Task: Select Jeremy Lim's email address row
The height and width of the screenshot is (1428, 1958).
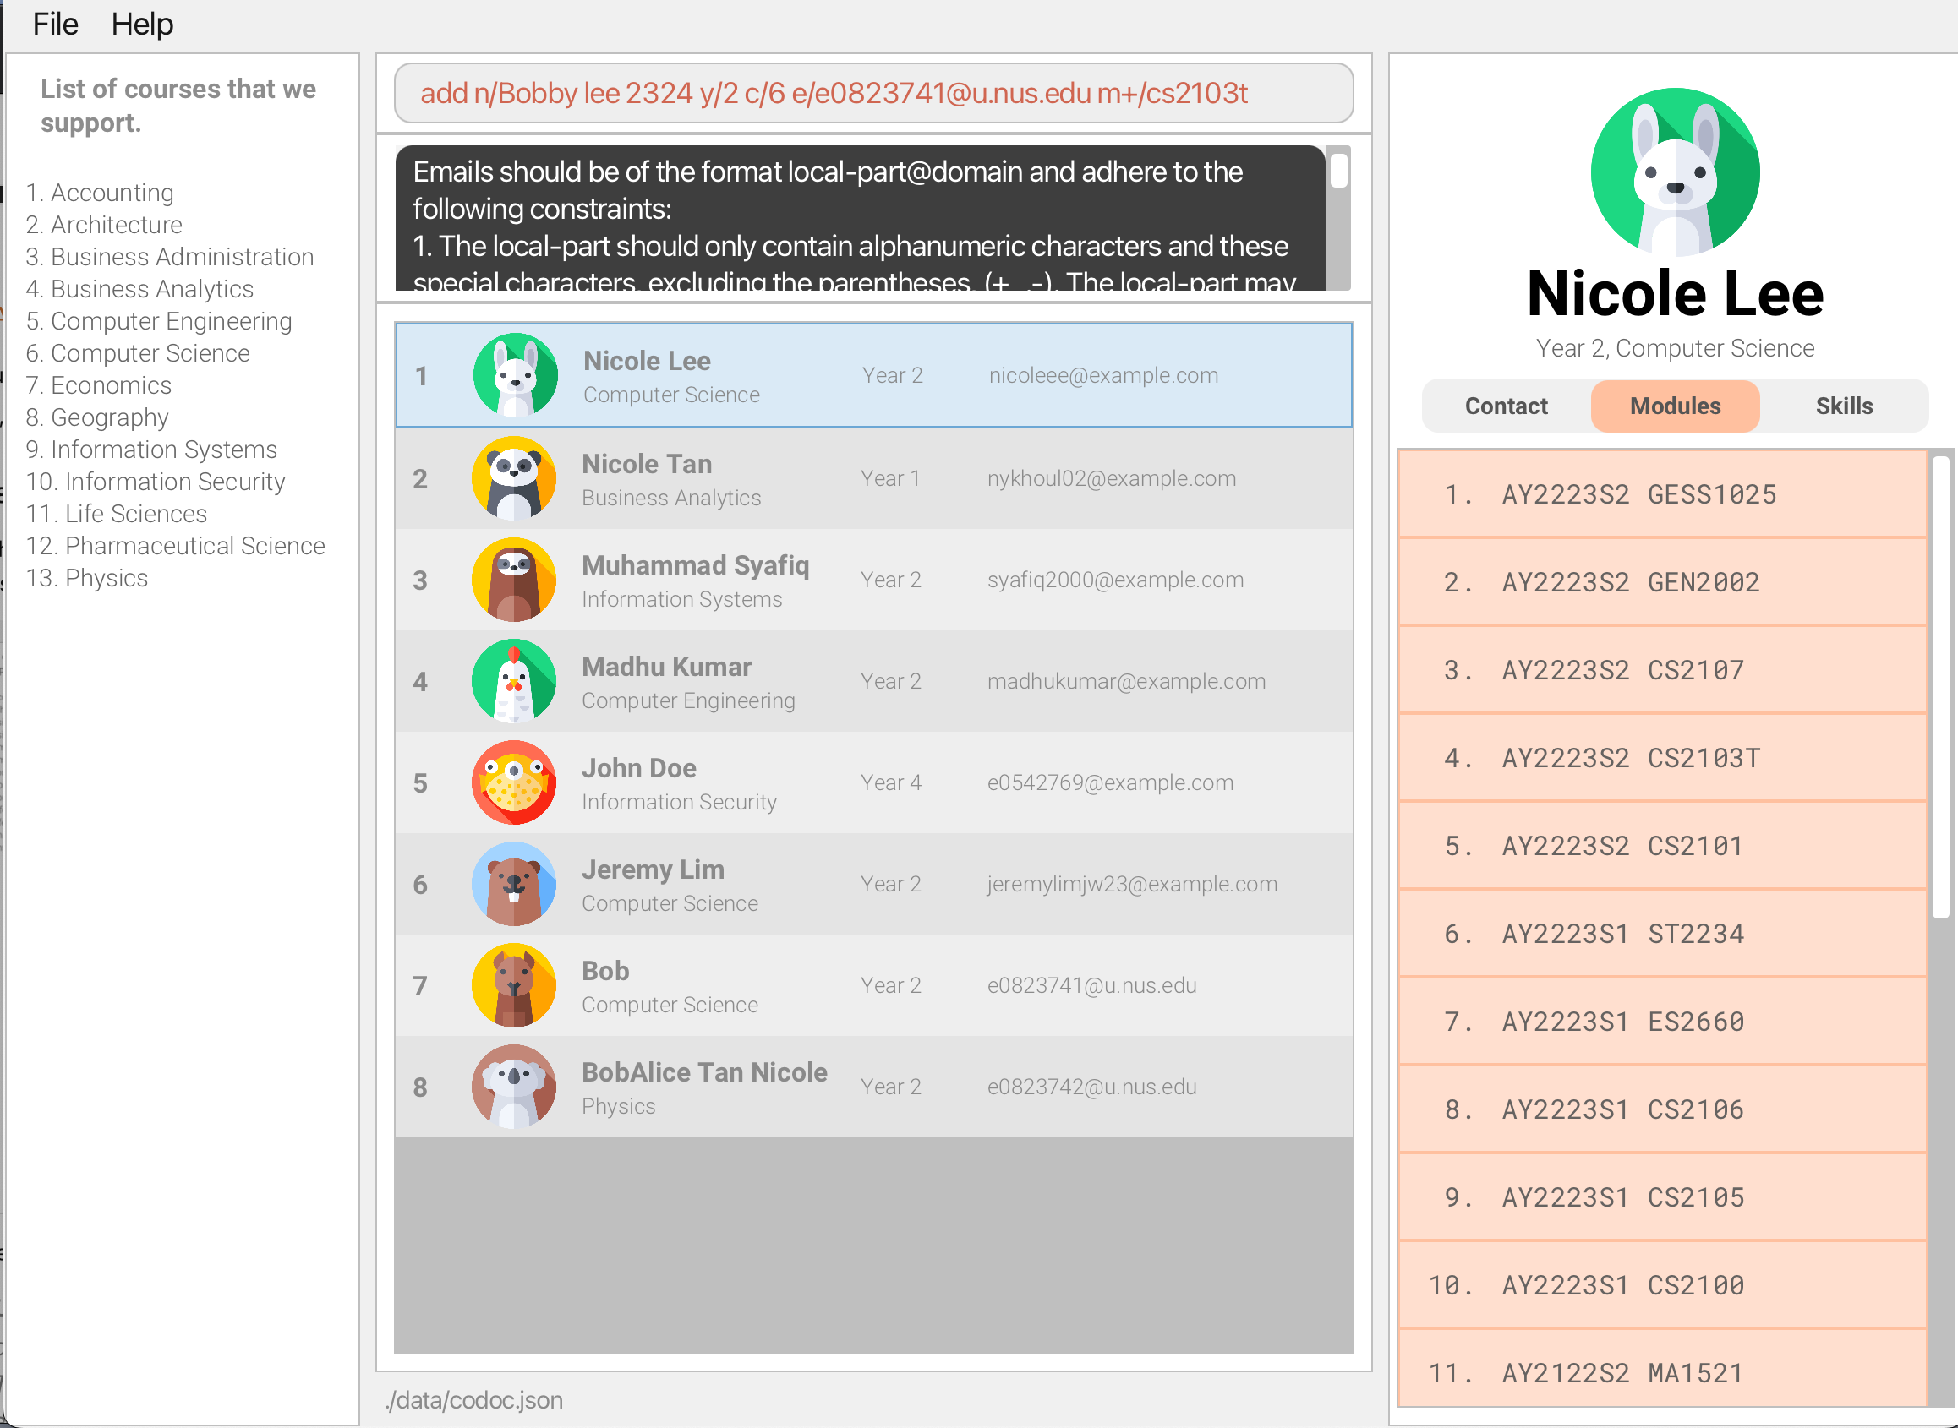Action: click(1131, 885)
